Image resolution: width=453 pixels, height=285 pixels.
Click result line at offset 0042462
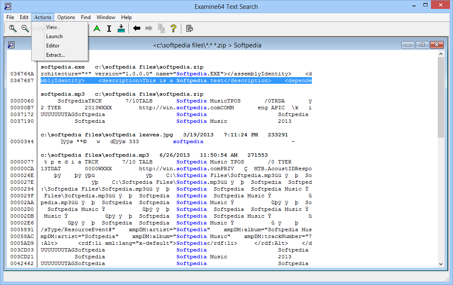tap(175, 263)
